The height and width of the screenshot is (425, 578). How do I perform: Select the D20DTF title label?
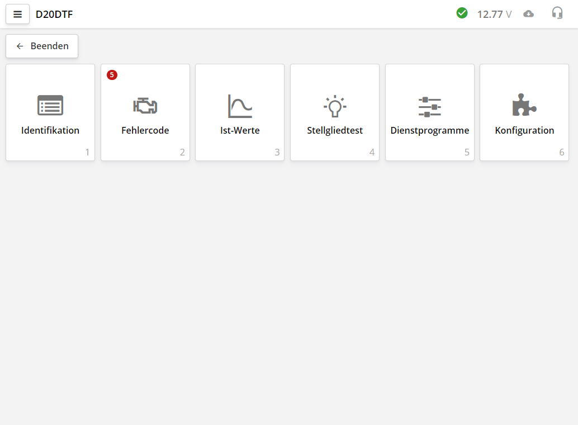coord(54,14)
